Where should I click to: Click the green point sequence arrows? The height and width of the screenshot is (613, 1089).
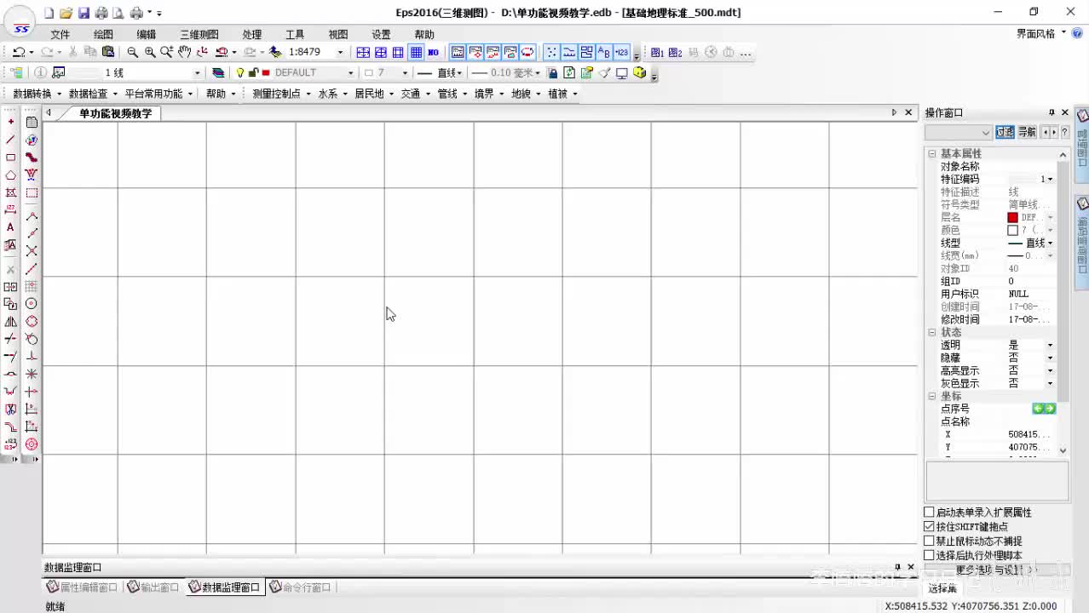point(1044,409)
